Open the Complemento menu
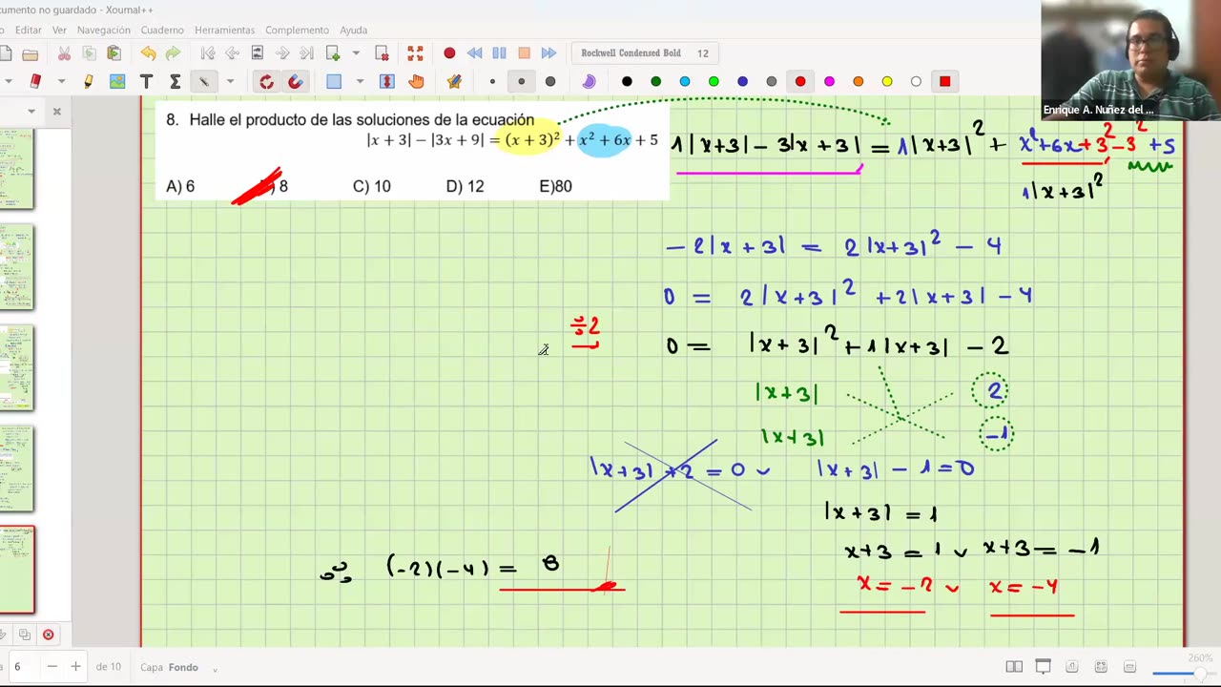This screenshot has height=687, width=1221. click(x=297, y=31)
